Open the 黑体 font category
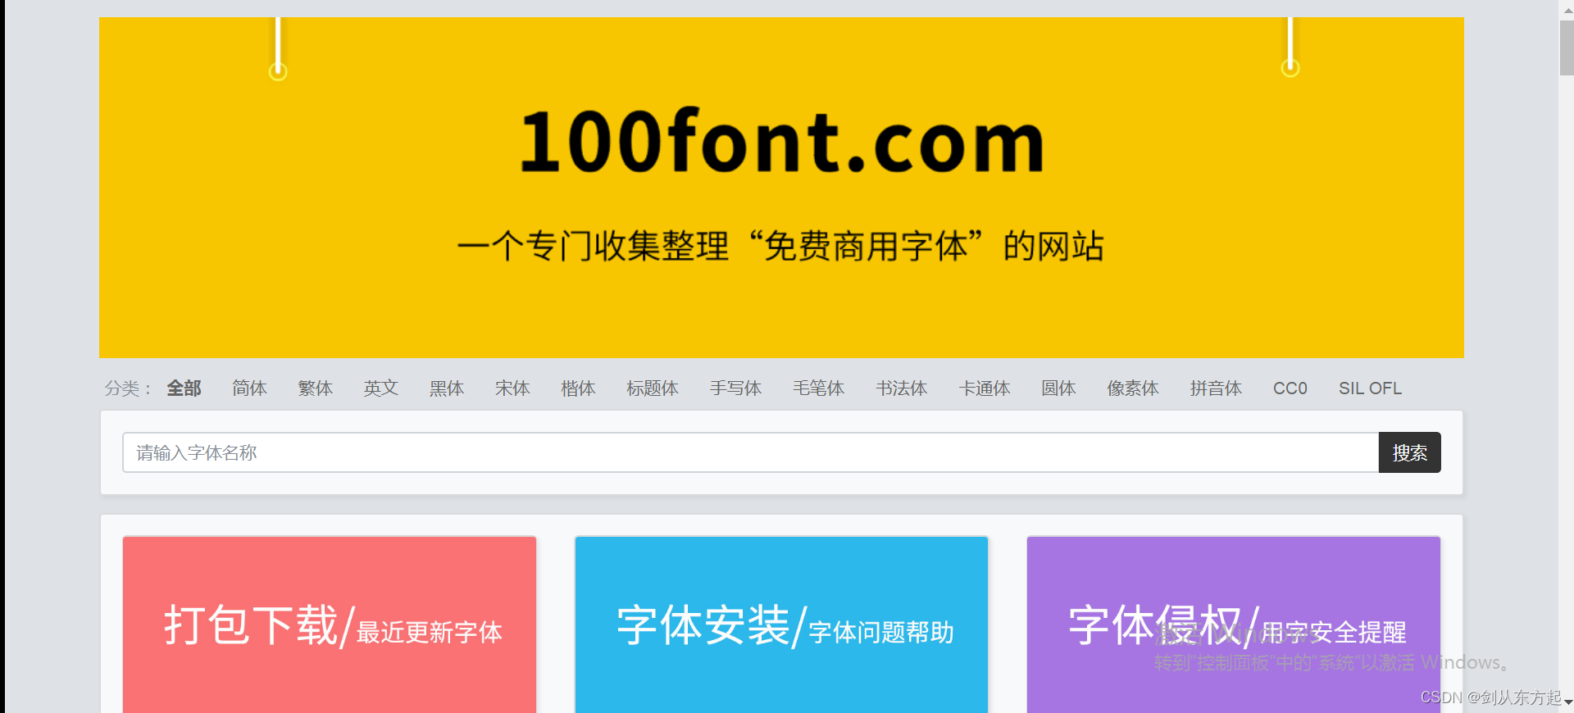Viewport: 1574px width, 713px height. click(447, 388)
